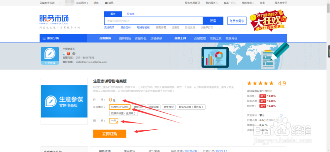Open 数据分析 in the blue nav bar
Image resolution: width=330 pixels, height=152 pixels.
click(x=231, y=38)
